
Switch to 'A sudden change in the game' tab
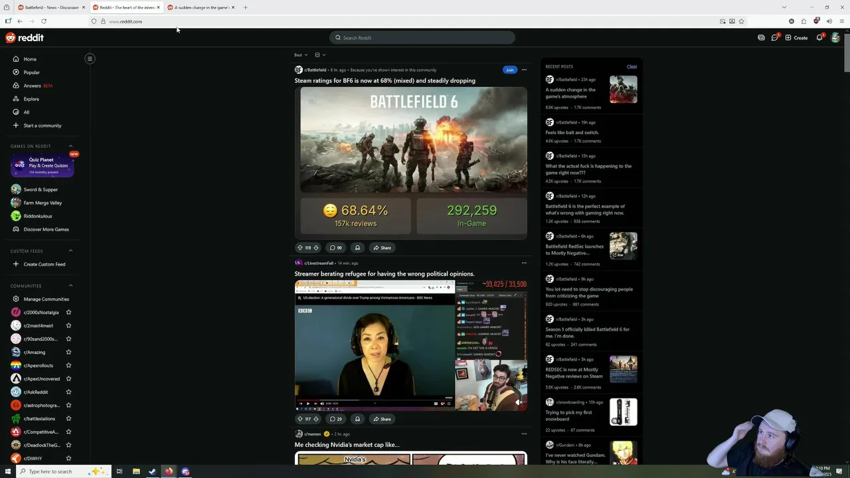point(201,7)
